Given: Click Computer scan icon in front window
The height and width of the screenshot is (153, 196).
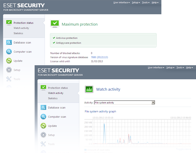Looking at the screenshot, I should [43, 117].
